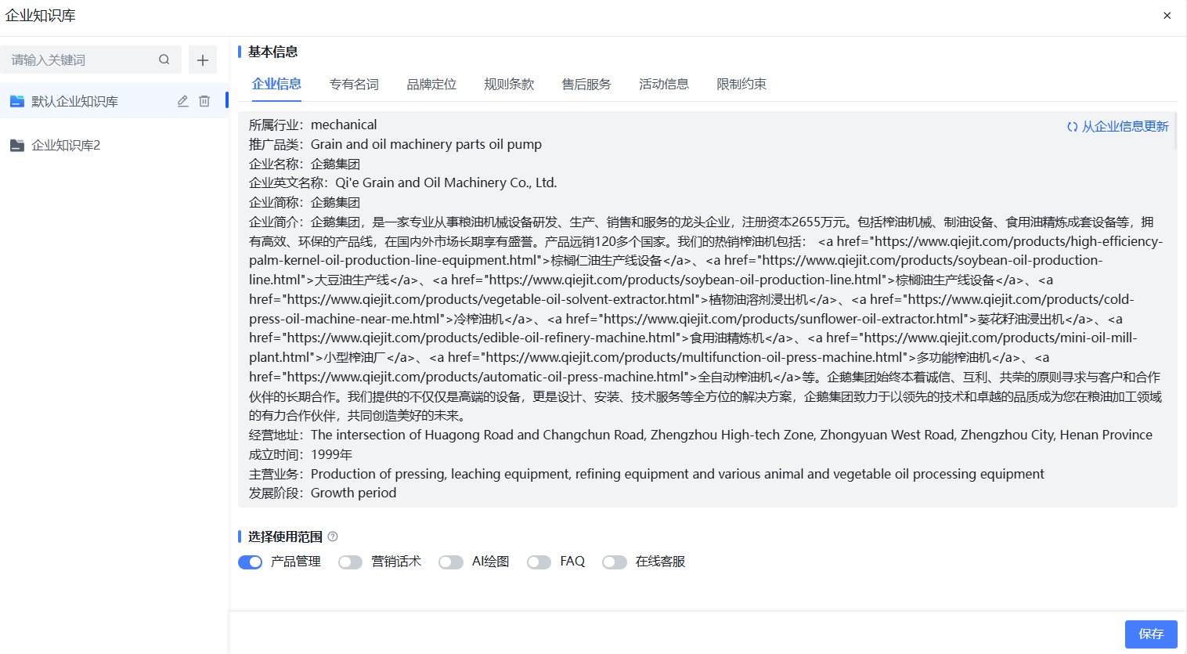Click the search magnifier icon
Image resolution: width=1187 pixels, height=654 pixels.
click(x=164, y=60)
